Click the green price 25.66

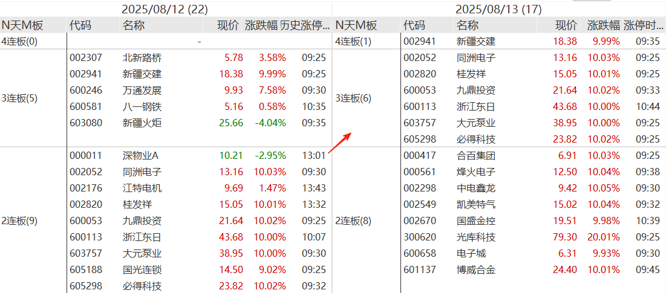click(x=232, y=123)
